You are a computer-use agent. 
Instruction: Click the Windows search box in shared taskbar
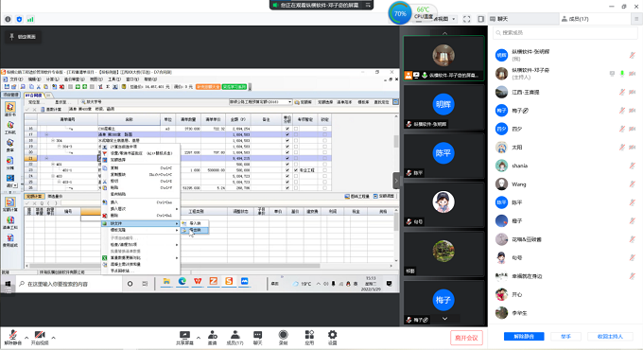pos(68,284)
